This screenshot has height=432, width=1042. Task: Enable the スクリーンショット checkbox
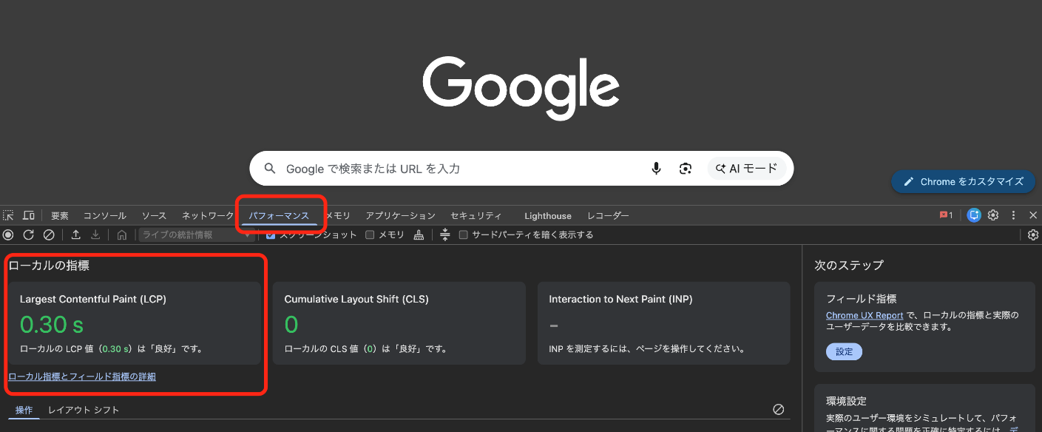(x=270, y=234)
